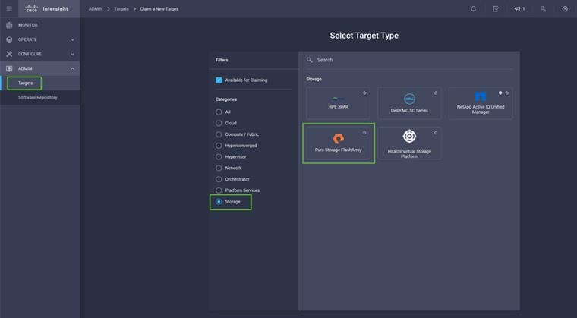
Task: Click the Hitachi Virtual Storage logo
Action: click(409, 136)
